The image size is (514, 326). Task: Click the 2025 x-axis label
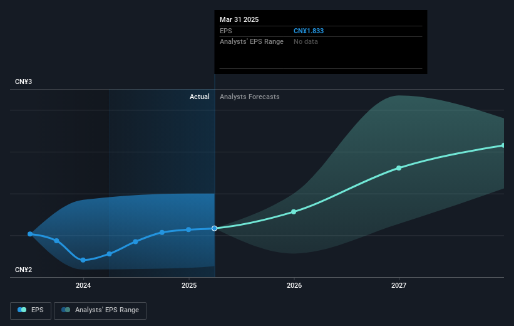tap(189, 285)
